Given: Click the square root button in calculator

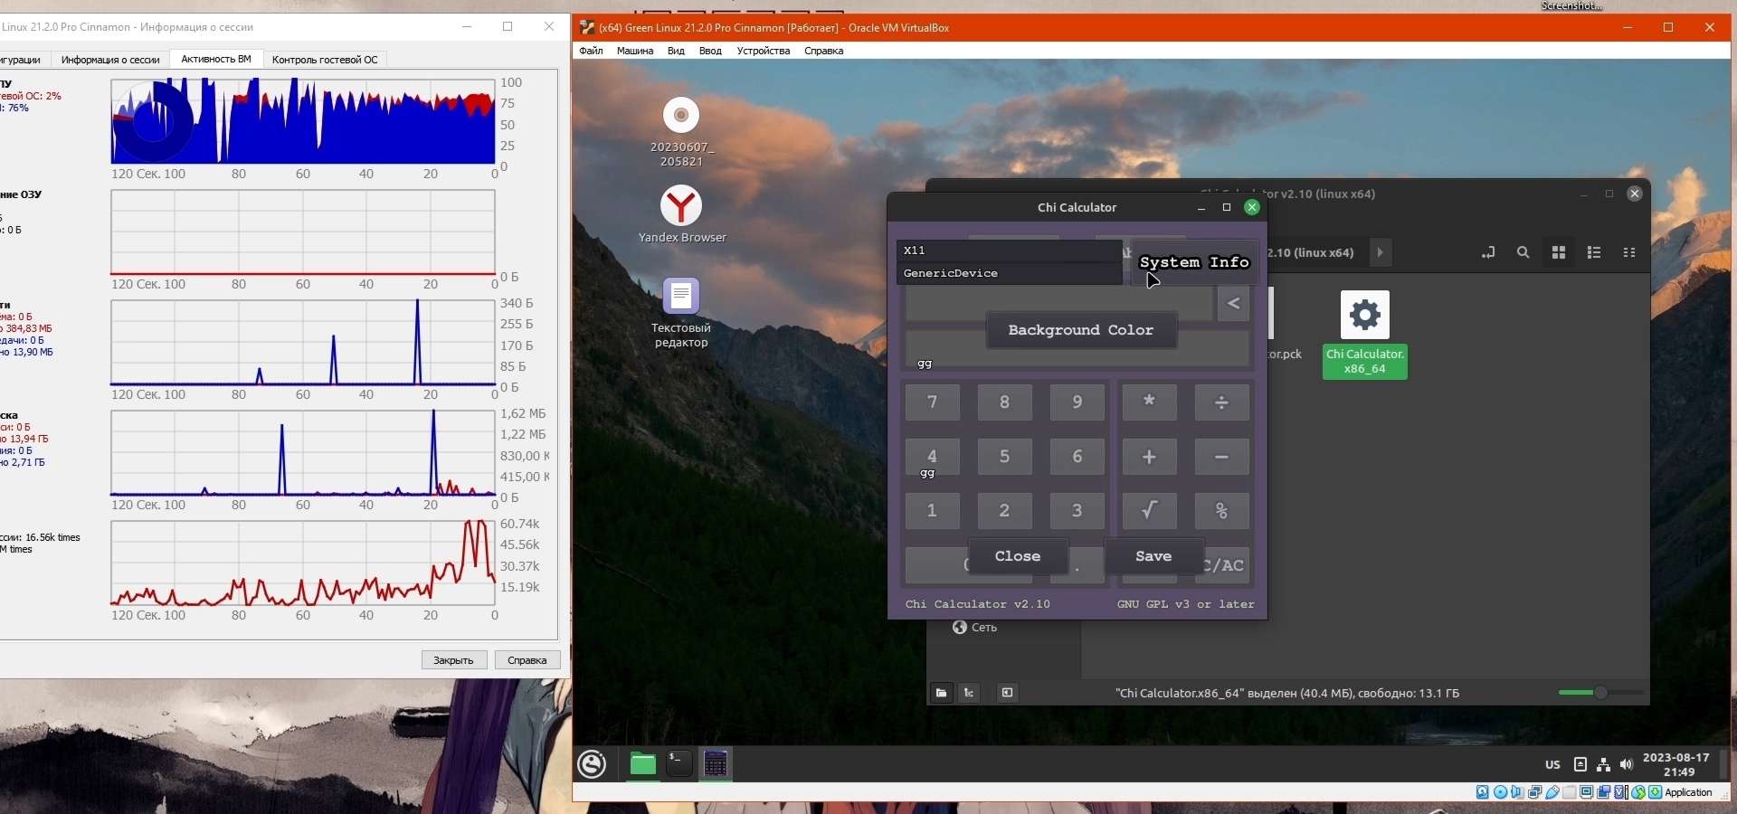Looking at the screenshot, I should coord(1149,511).
